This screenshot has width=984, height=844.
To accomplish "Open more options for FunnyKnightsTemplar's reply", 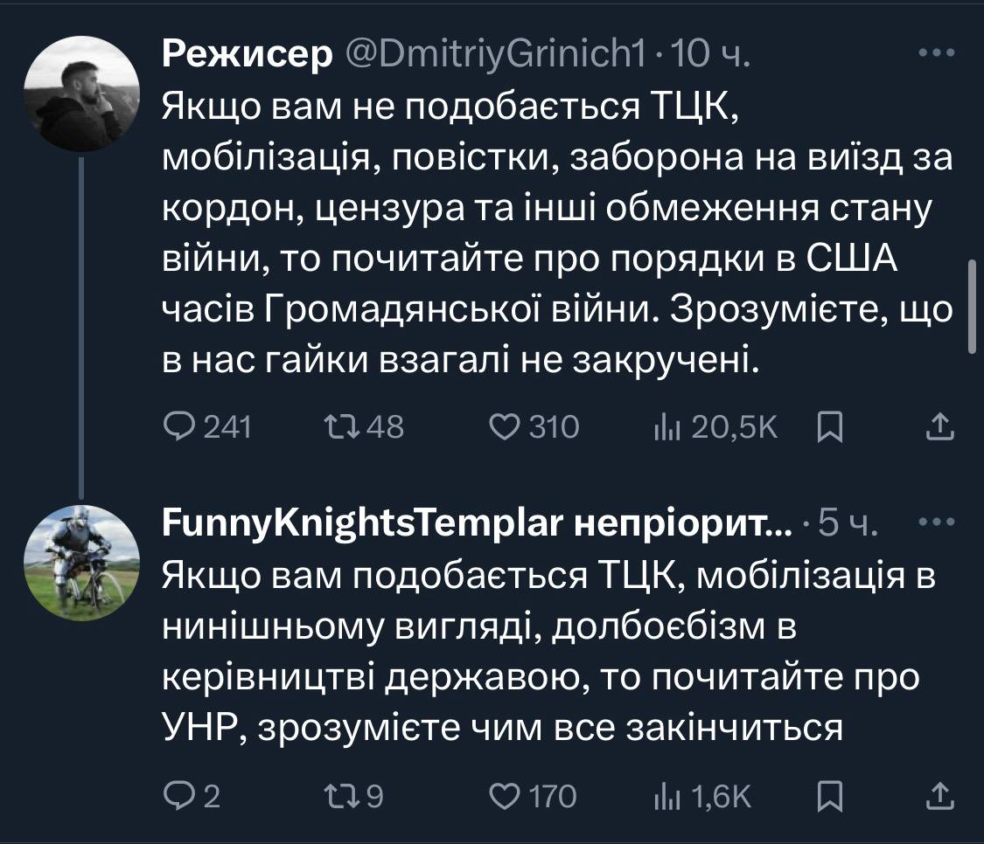I will click(938, 522).
